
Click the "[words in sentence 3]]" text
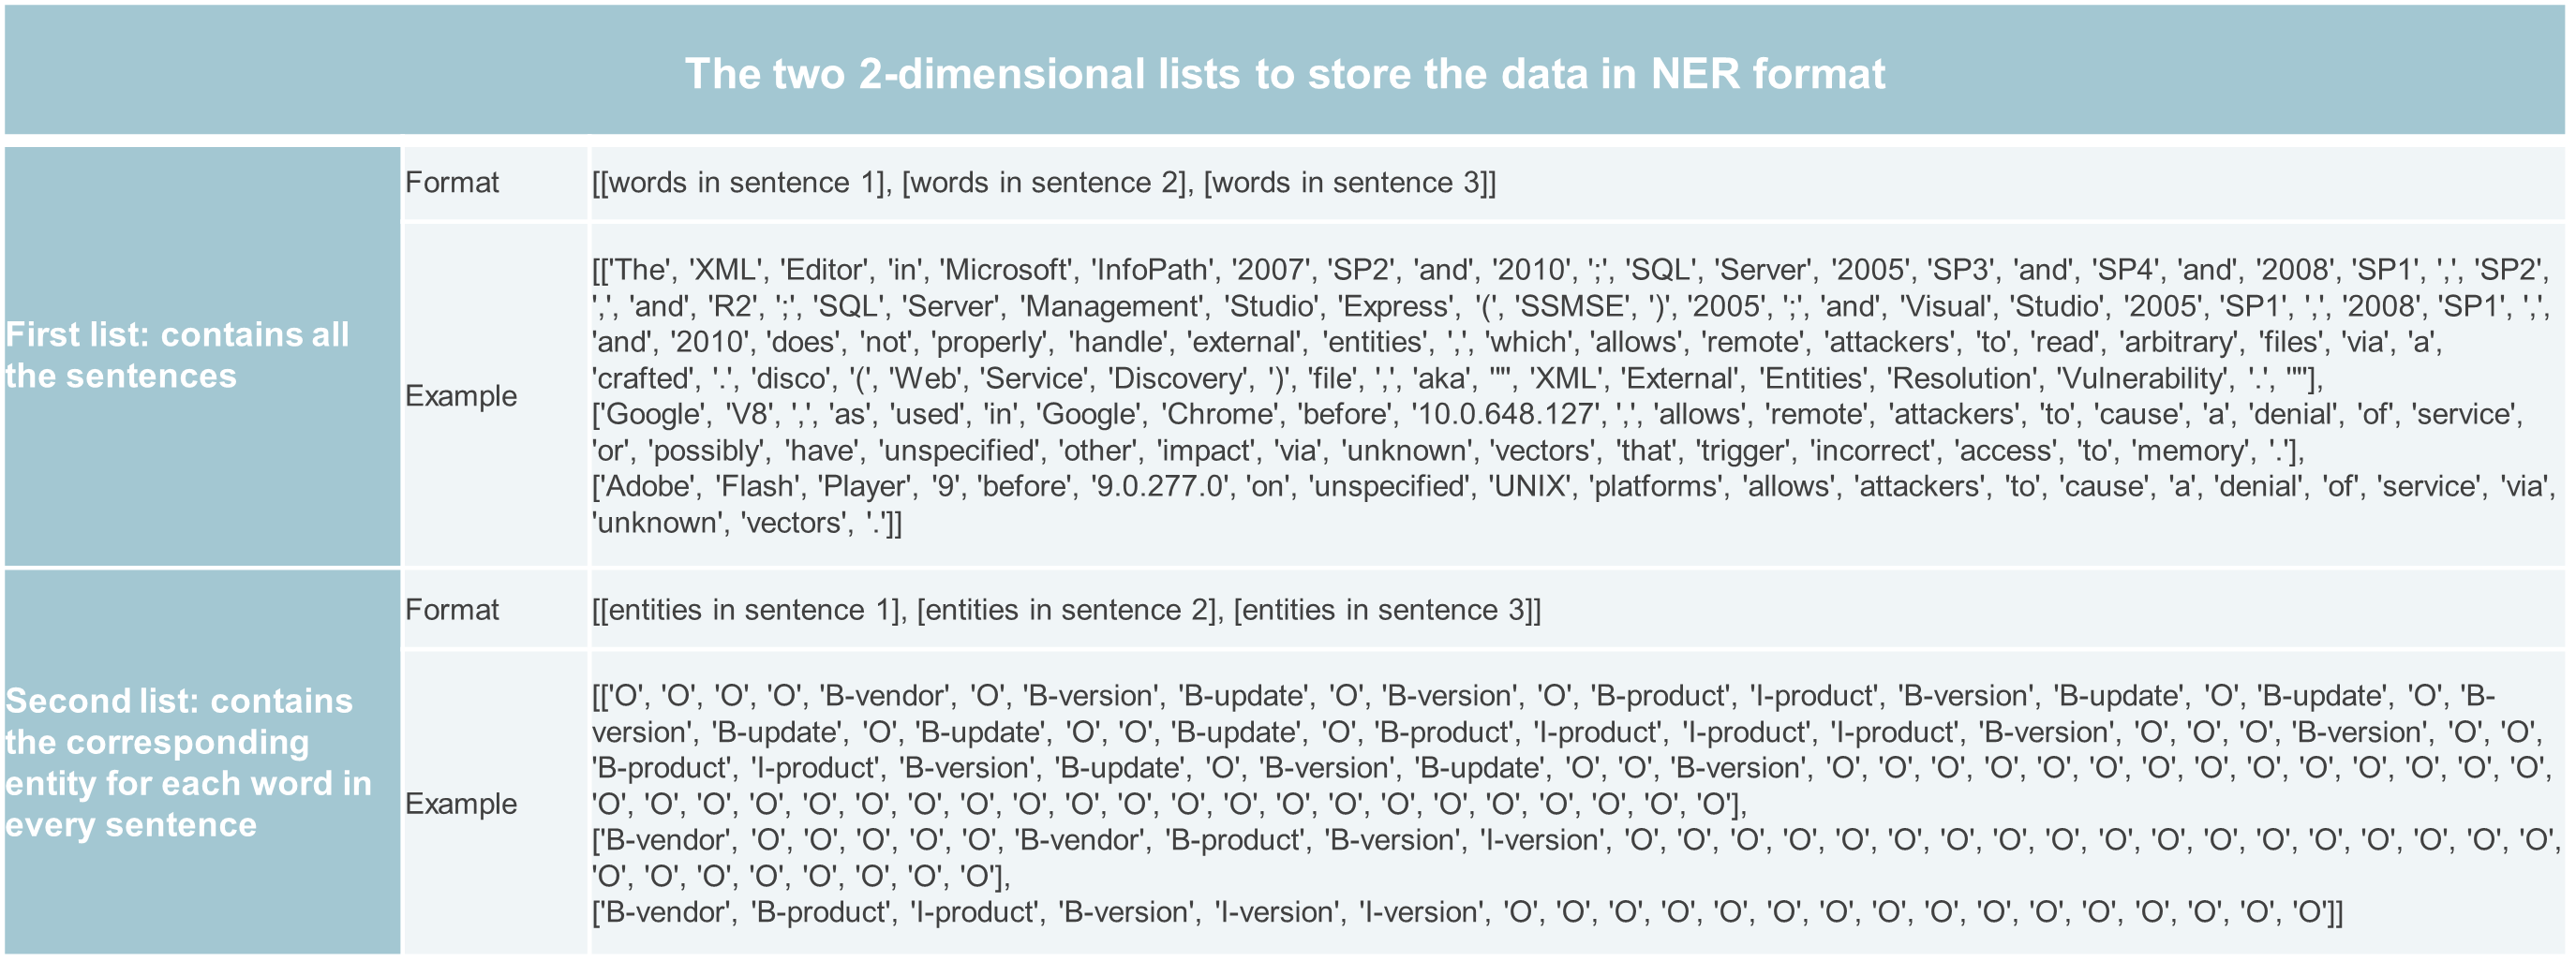[1349, 183]
